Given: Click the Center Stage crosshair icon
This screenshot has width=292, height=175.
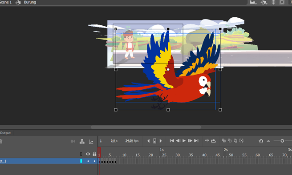Looking at the screenshot, I should point(273,2).
